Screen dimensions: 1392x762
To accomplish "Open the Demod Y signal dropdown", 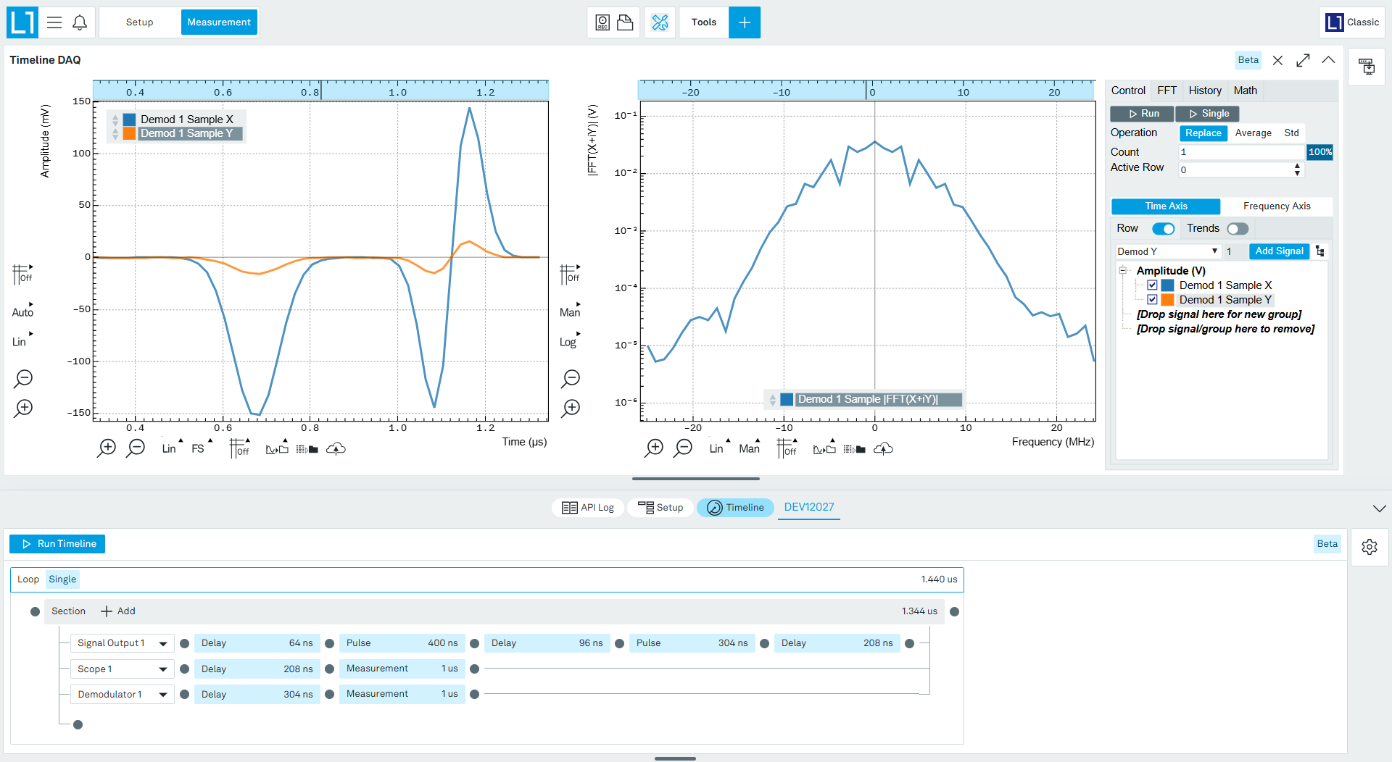I will point(1167,251).
